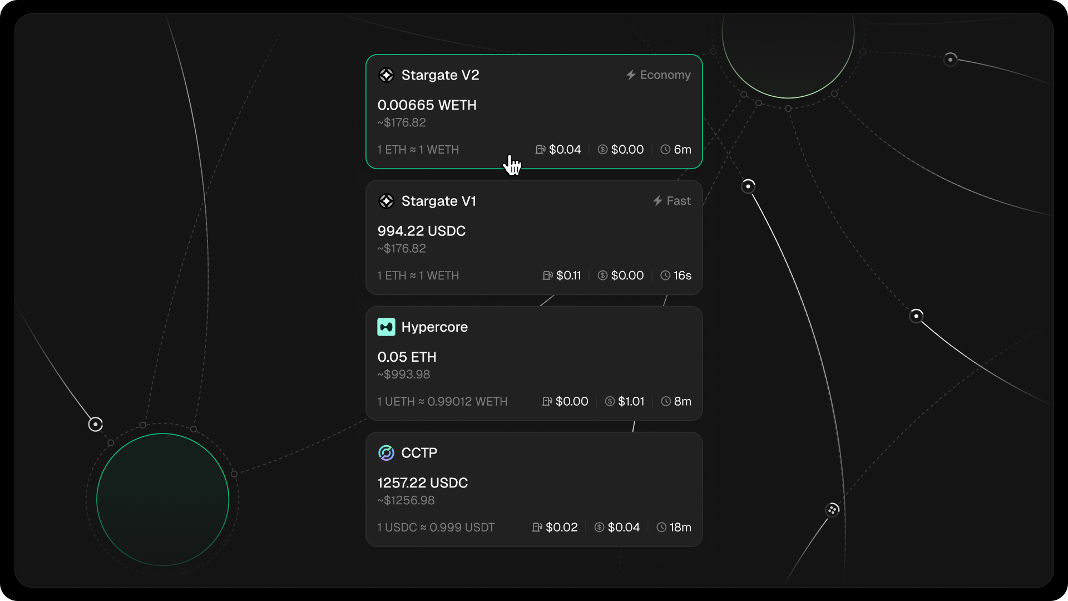Click fee coin icon beside $1.01
This screenshot has width=1068, height=601.
(x=610, y=401)
